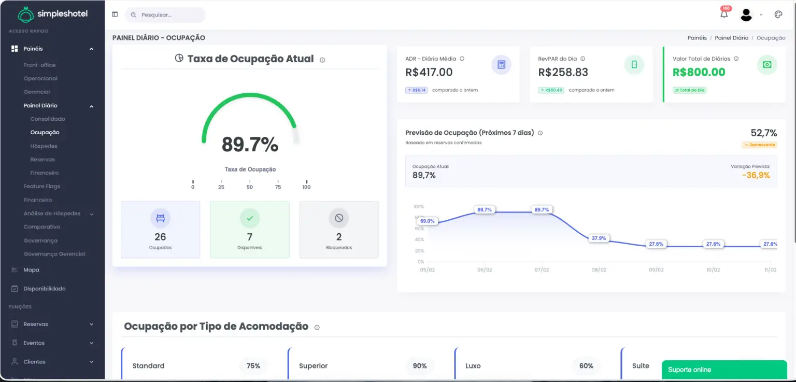796x382 pixels.
Task: Click the info icon beside Taxa de Ocupação Atual
Action: pyautogui.click(x=322, y=60)
